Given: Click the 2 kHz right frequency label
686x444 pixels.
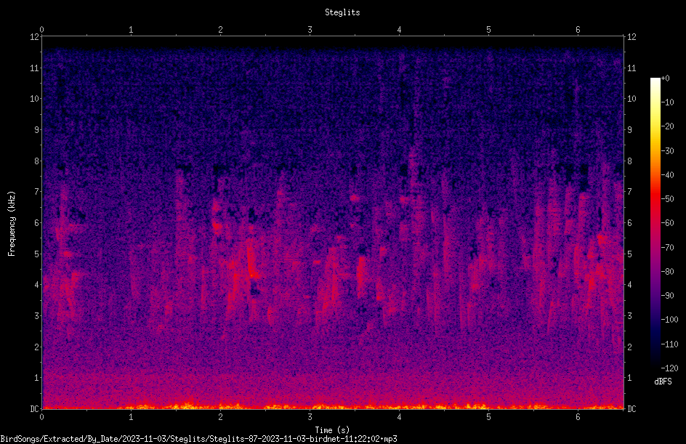Looking at the screenshot, I should (x=629, y=347).
